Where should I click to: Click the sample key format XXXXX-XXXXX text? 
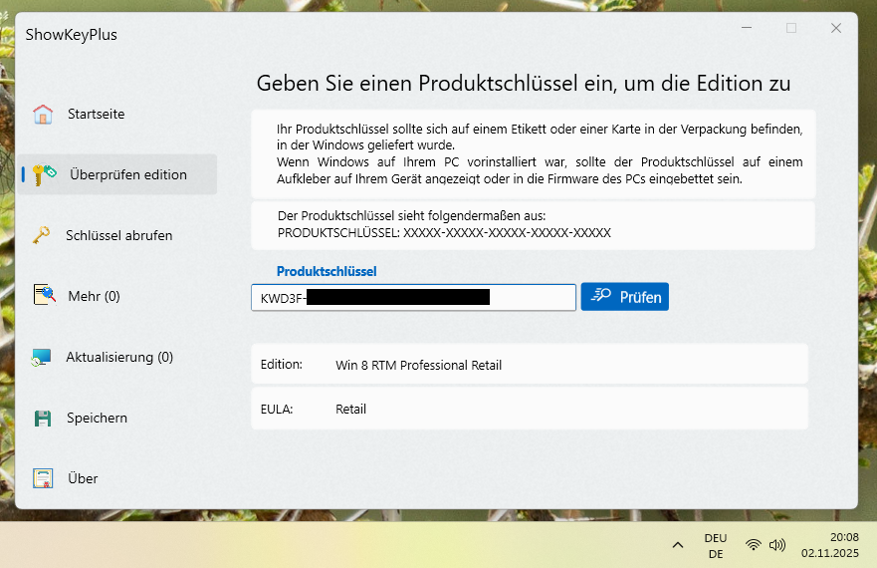507,233
